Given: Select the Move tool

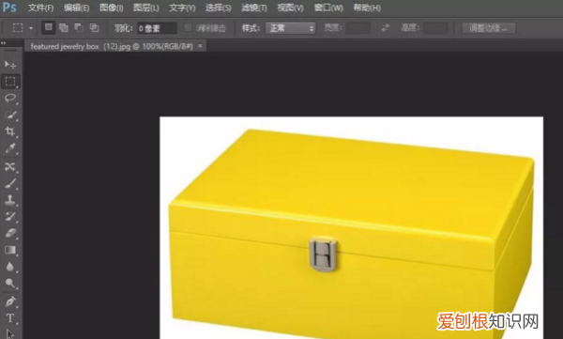Looking at the screenshot, I should click(10, 65).
